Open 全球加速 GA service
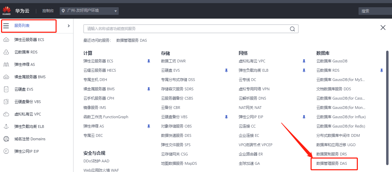This screenshot has width=392, height=172. click(249, 163)
